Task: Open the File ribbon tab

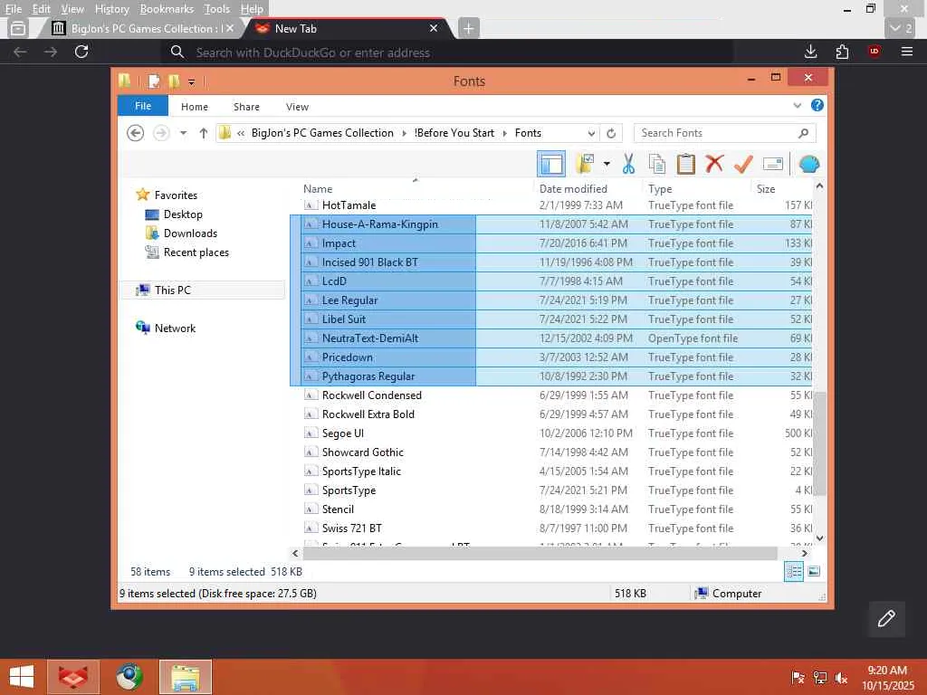Action: click(x=143, y=106)
